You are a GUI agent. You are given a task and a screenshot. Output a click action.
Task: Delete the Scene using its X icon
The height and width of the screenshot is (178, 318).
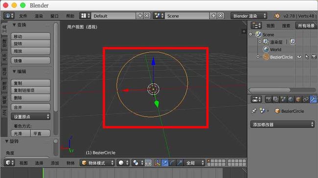221,16
